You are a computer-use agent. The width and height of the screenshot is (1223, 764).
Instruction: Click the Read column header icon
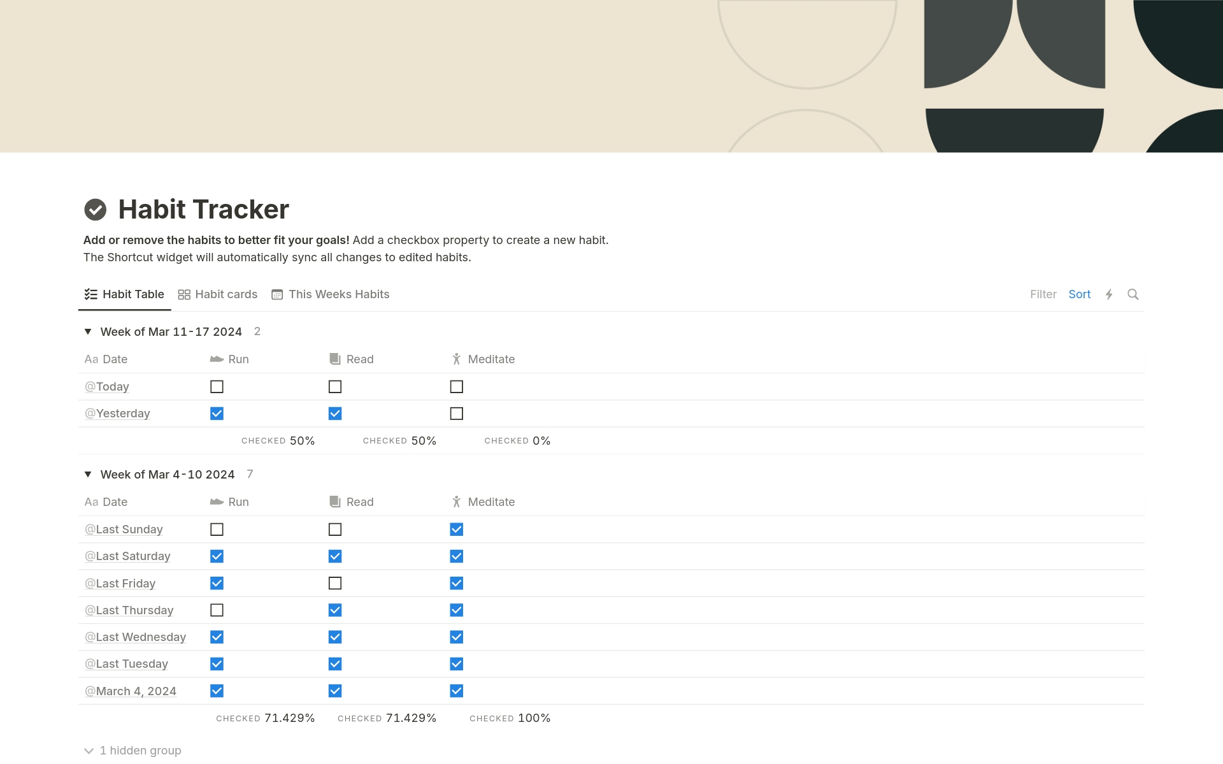pyautogui.click(x=334, y=358)
